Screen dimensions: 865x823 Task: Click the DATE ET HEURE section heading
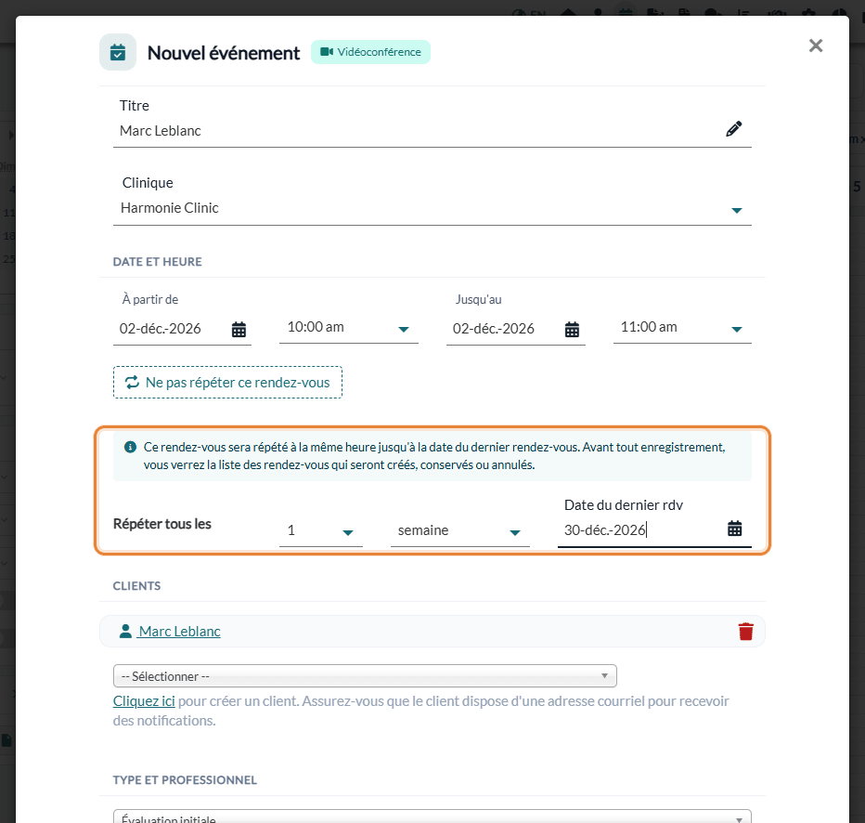[158, 262]
